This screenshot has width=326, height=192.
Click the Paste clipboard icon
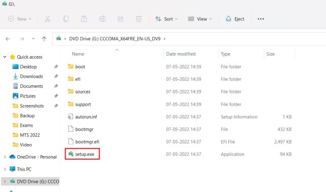[84, 19]
